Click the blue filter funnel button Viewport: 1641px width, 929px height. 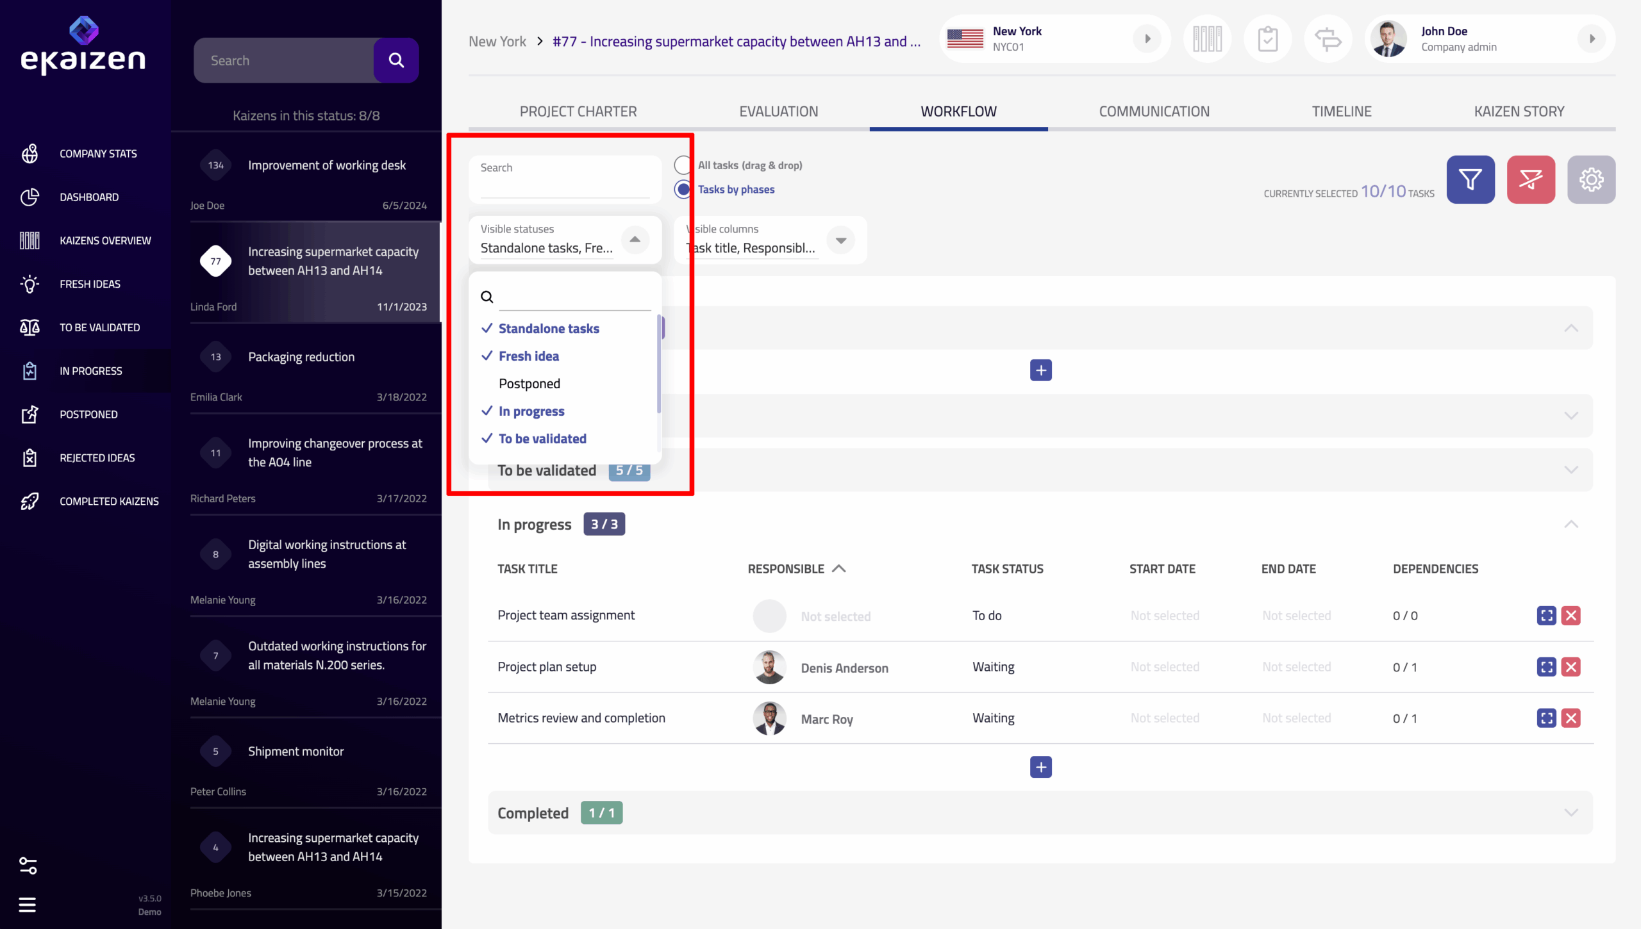(1470, 179)
